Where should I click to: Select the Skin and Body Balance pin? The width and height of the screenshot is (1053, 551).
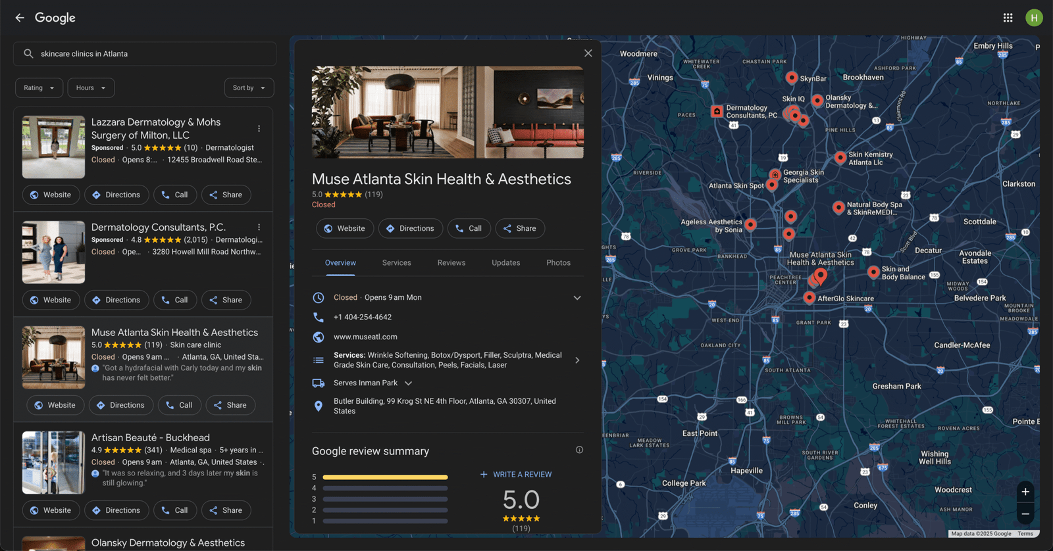873,272
